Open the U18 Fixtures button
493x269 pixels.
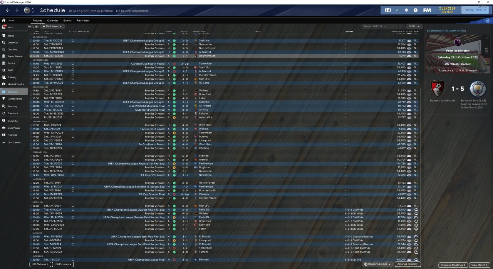click(x=62, y=264)
